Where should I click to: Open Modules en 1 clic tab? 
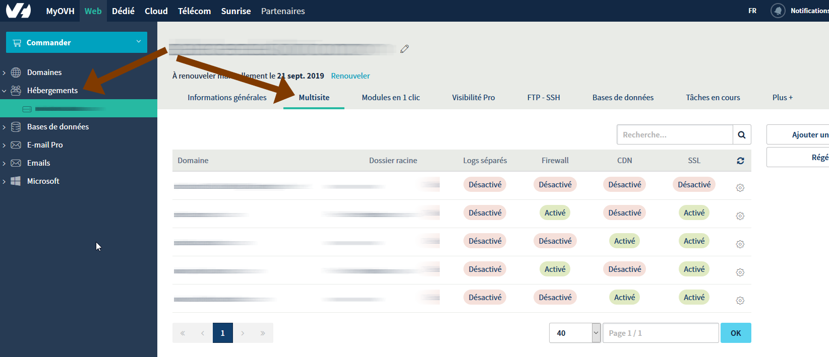point(391,98)
